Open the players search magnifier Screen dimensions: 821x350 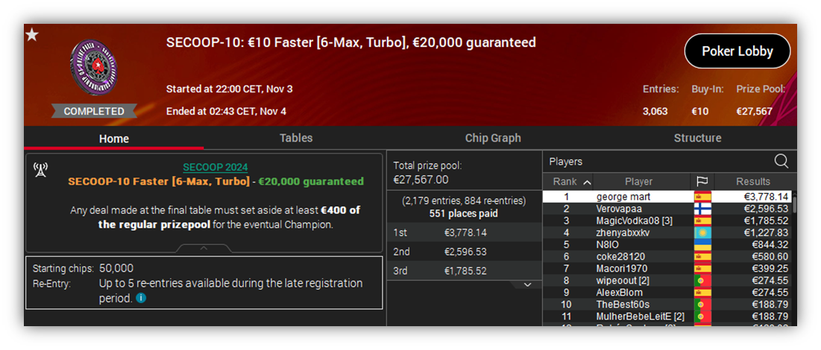(x=781, y=162)
